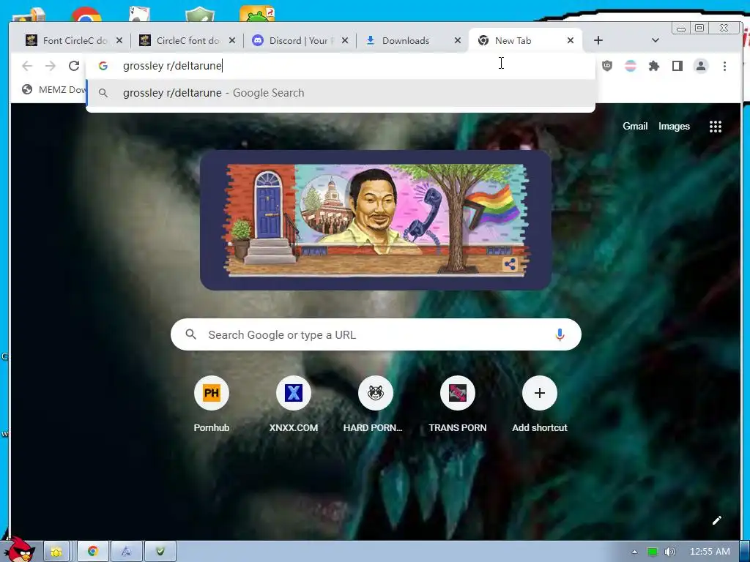Open the Chrome three-dot menu
The height and width of the screenshot is (562, 750).
coord(724,66)
